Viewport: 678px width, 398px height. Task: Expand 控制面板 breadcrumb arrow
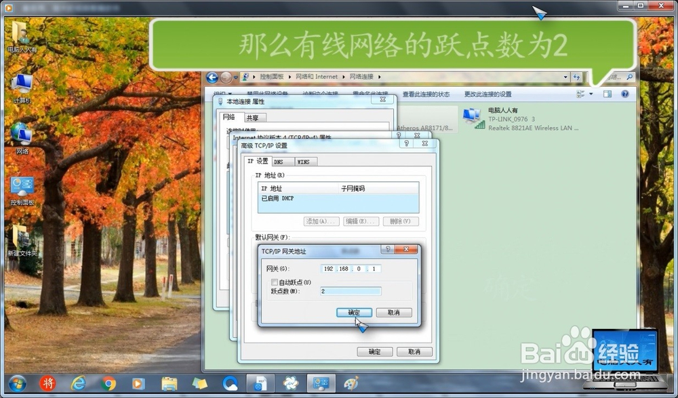tap(290, 77)
